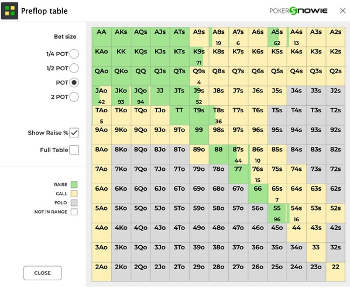Image resolution: width=350 pixels, height=289 pixels.
Task: Enable the Full Table checkbox
Action: [x=74, y=150]
